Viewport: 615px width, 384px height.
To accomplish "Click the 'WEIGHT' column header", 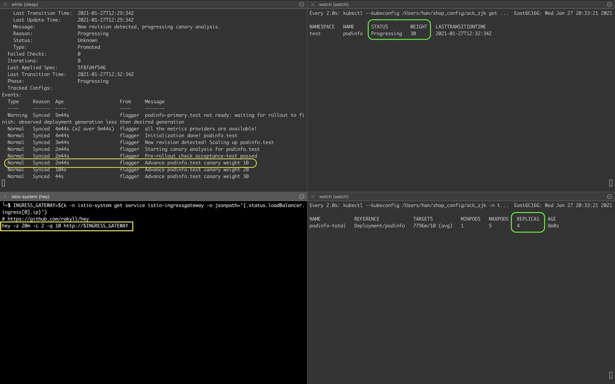I will point(419,27).
